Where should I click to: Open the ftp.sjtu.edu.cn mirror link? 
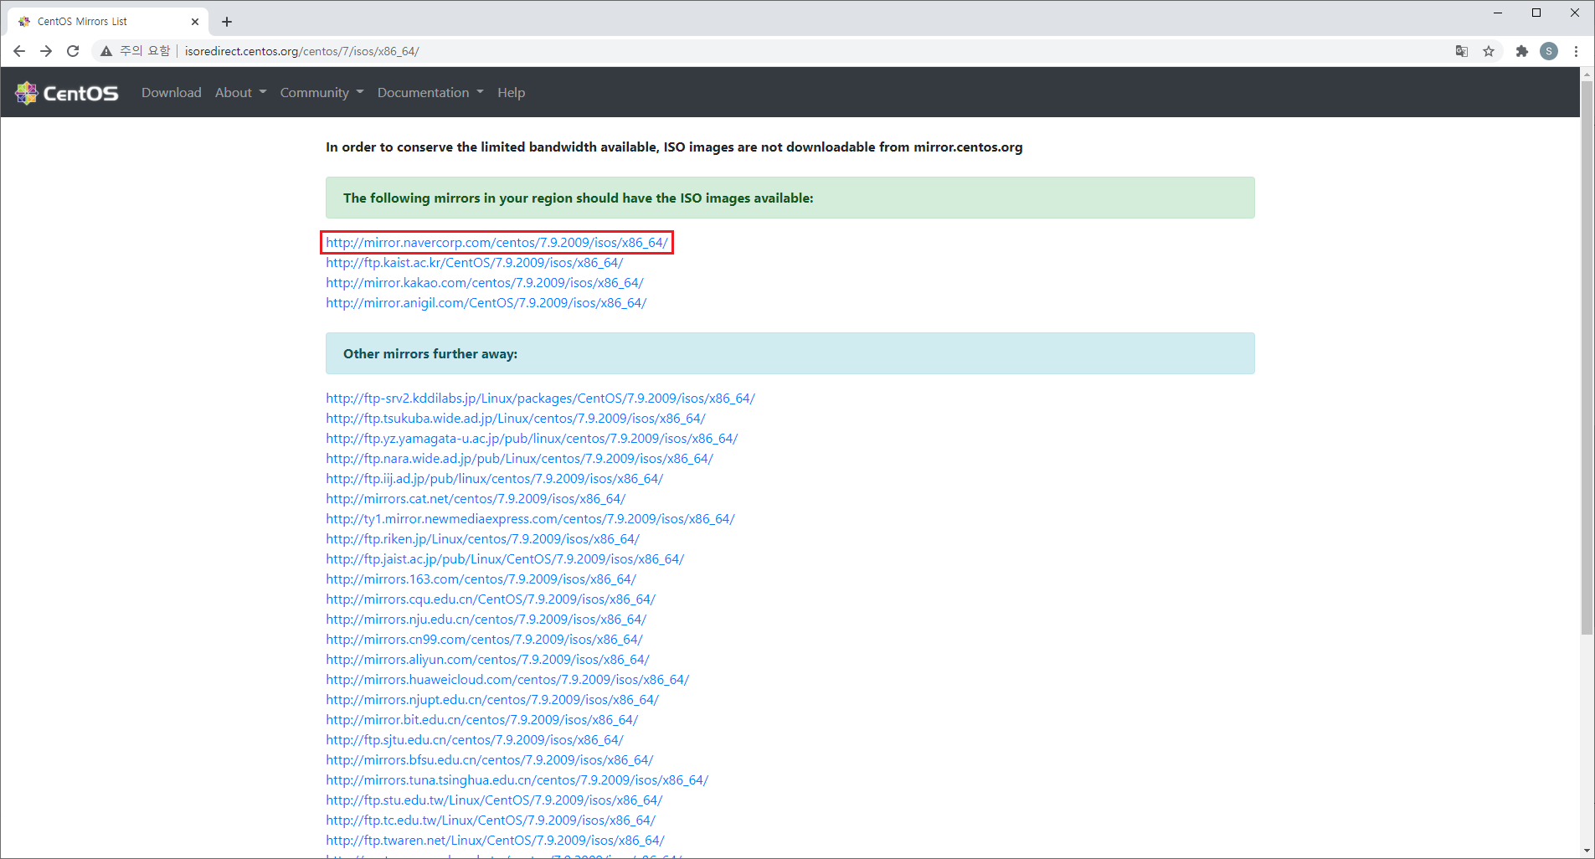[475, 740]
